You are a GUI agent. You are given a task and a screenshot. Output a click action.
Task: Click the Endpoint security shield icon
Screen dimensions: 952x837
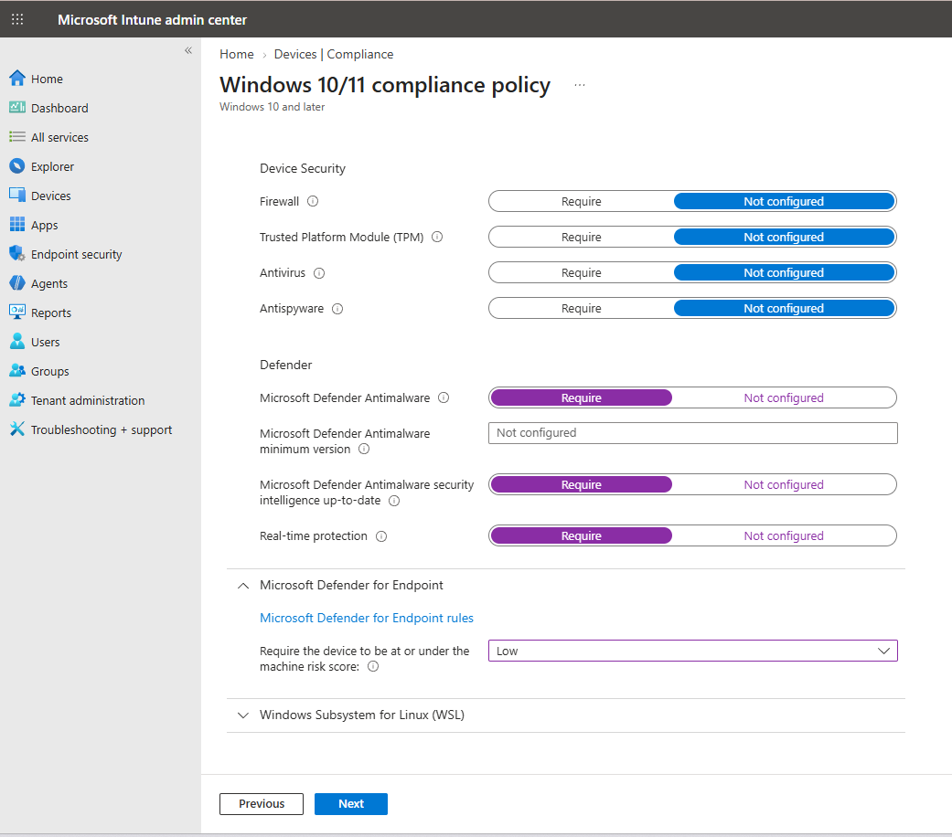point(17,254)
